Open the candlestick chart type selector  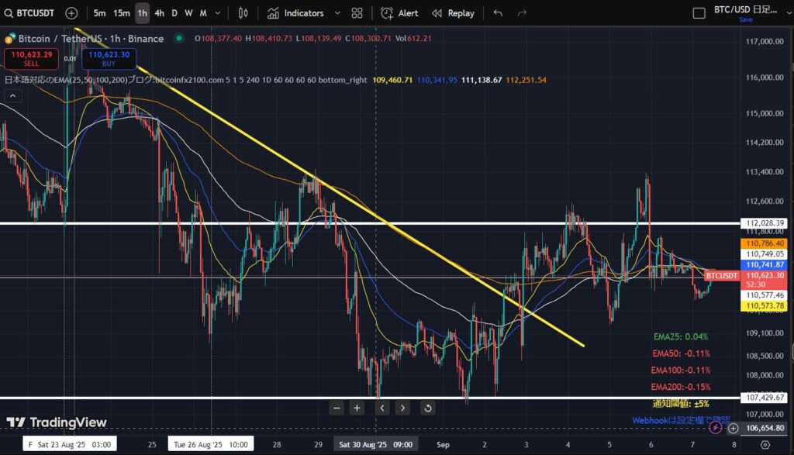click(243, 13)
